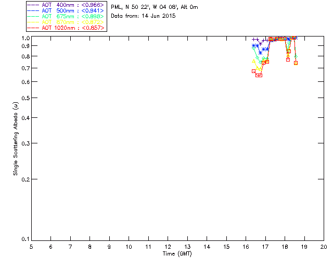
Task: Click x-axis tick label 7
Action: coord(70,247)
